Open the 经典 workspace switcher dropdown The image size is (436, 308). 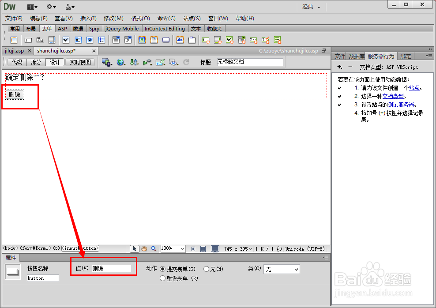(x=312, y=7)
